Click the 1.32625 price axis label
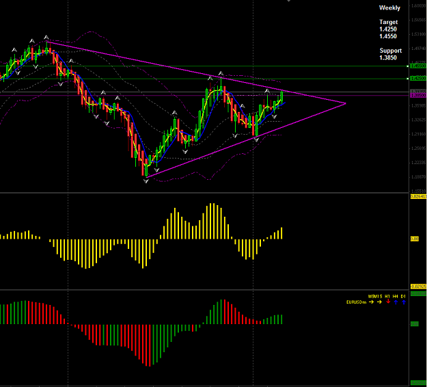The image size is (427, 387). 419,120
